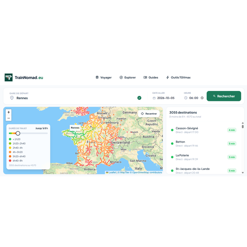247x247 pixels.
Task: Click the TrainNomad logo icon
Action: click(x=8, y=78)
